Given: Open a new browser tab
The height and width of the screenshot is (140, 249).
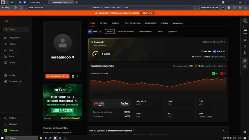Looking at the screenshot, I should pyautogui.click(x=76, y=2).
